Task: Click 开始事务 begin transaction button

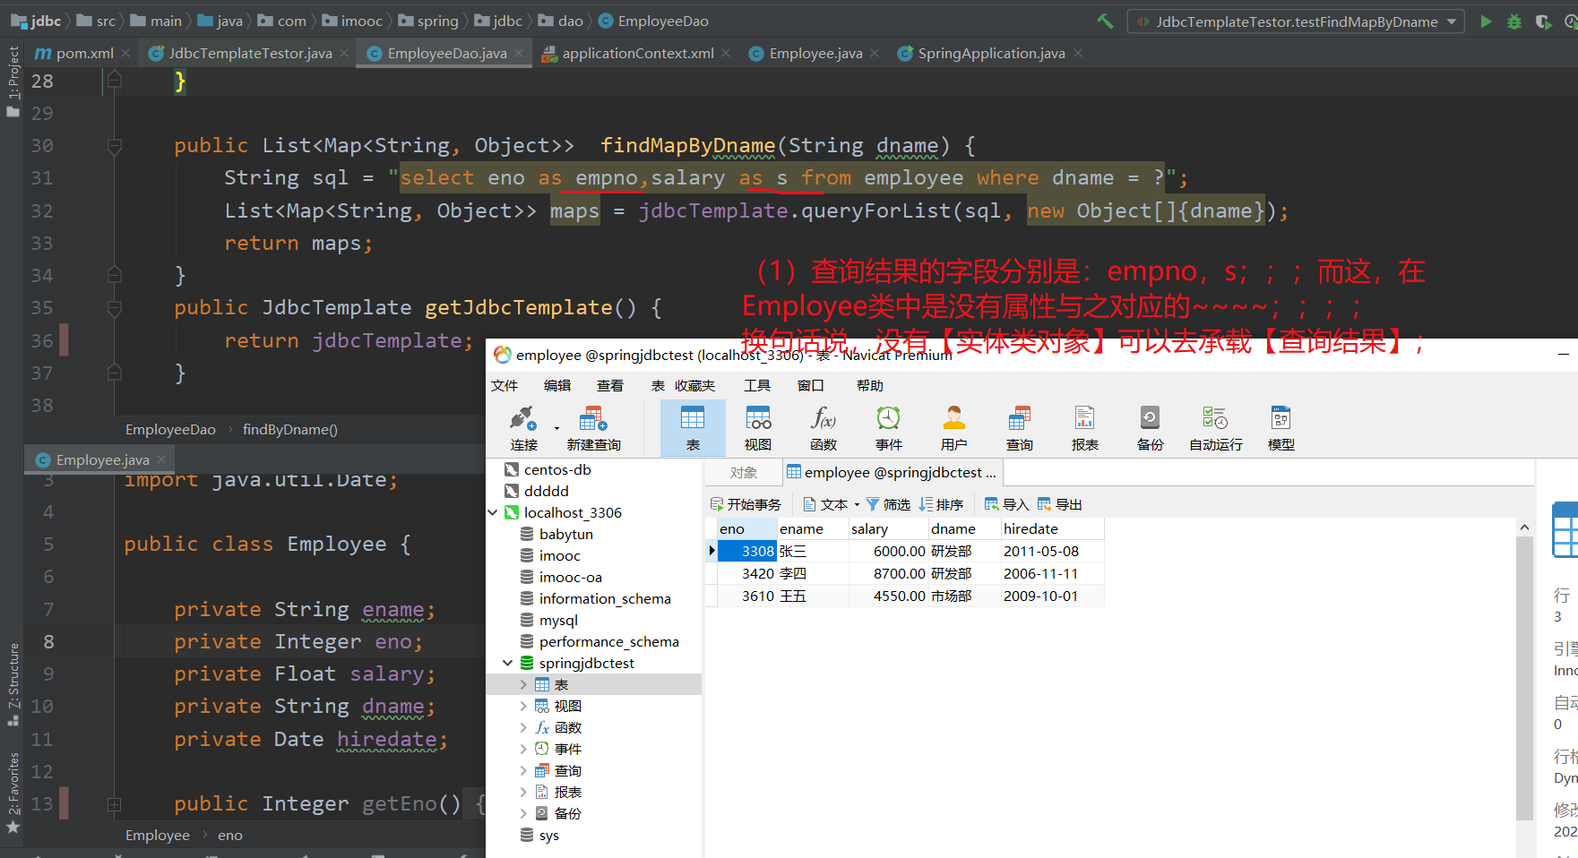Action: pos(746,505)
